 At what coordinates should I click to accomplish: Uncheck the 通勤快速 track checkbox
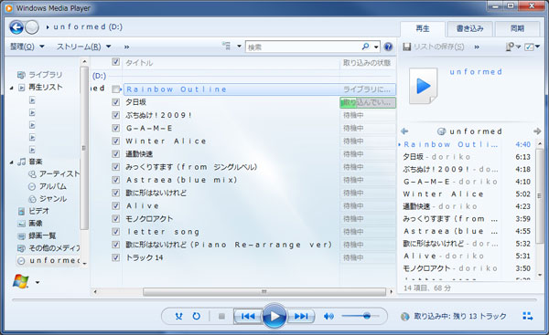coord(115,153)
